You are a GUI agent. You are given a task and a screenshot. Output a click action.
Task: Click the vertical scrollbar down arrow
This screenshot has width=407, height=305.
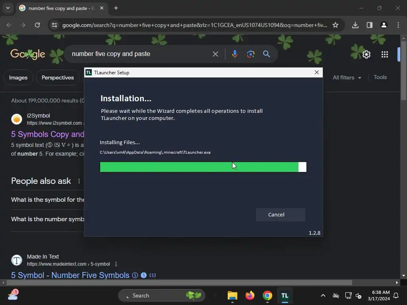[403, 276]
